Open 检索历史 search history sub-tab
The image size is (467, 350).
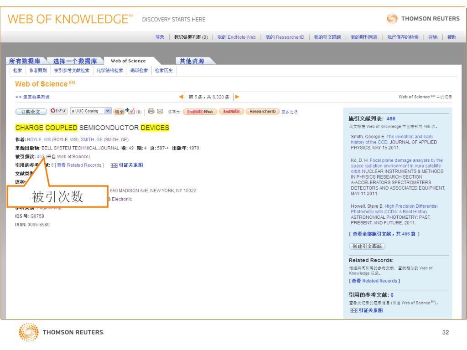(x=164, y=71)
